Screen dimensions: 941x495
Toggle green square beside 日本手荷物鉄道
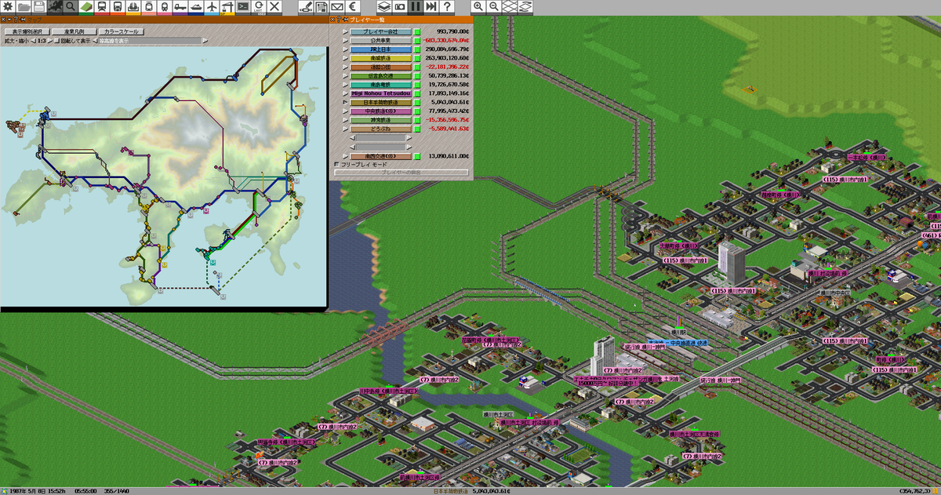coord(417,102)
